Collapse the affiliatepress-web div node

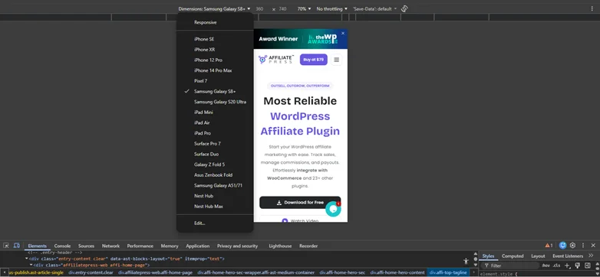pos(31,265)
